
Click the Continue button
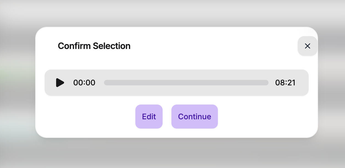click(195, 117)
